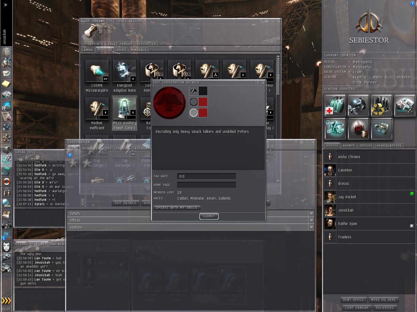Pin the Edit Corporation Details window
Screen dimensions: 417x312
(x=257, y=82)
